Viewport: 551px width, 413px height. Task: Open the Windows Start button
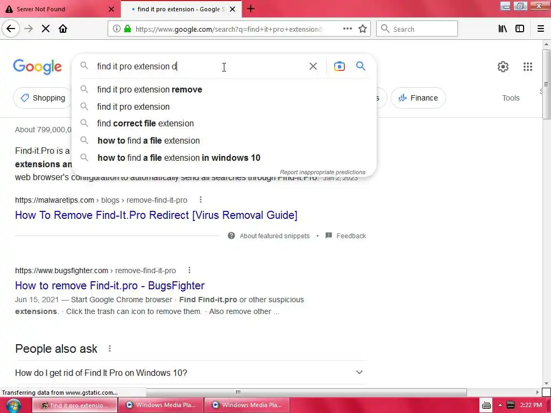coord(13,405)
